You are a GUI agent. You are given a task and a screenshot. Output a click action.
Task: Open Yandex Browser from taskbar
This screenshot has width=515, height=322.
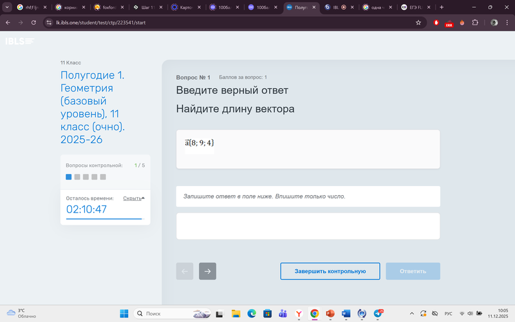(299, 314)
